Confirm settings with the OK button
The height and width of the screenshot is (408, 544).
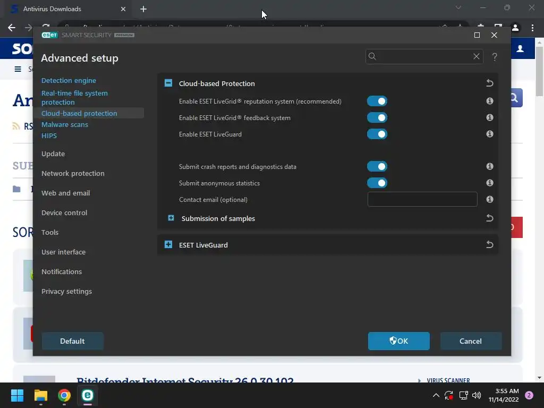pos(398,341)
